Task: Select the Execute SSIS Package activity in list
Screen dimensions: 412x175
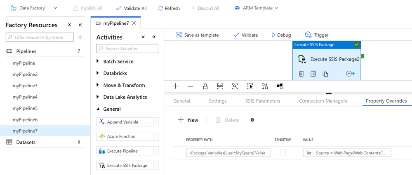Action: tap(127, 166)
